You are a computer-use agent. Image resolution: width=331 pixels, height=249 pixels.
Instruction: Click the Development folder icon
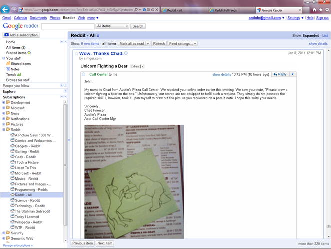(8, 102)
